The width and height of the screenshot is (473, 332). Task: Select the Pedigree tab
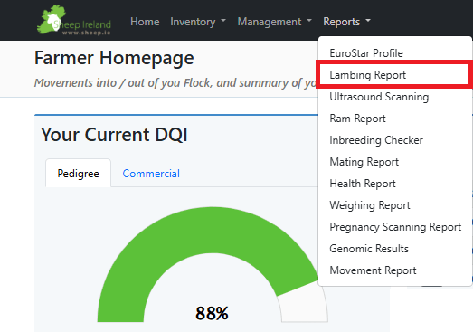(78, 174)
